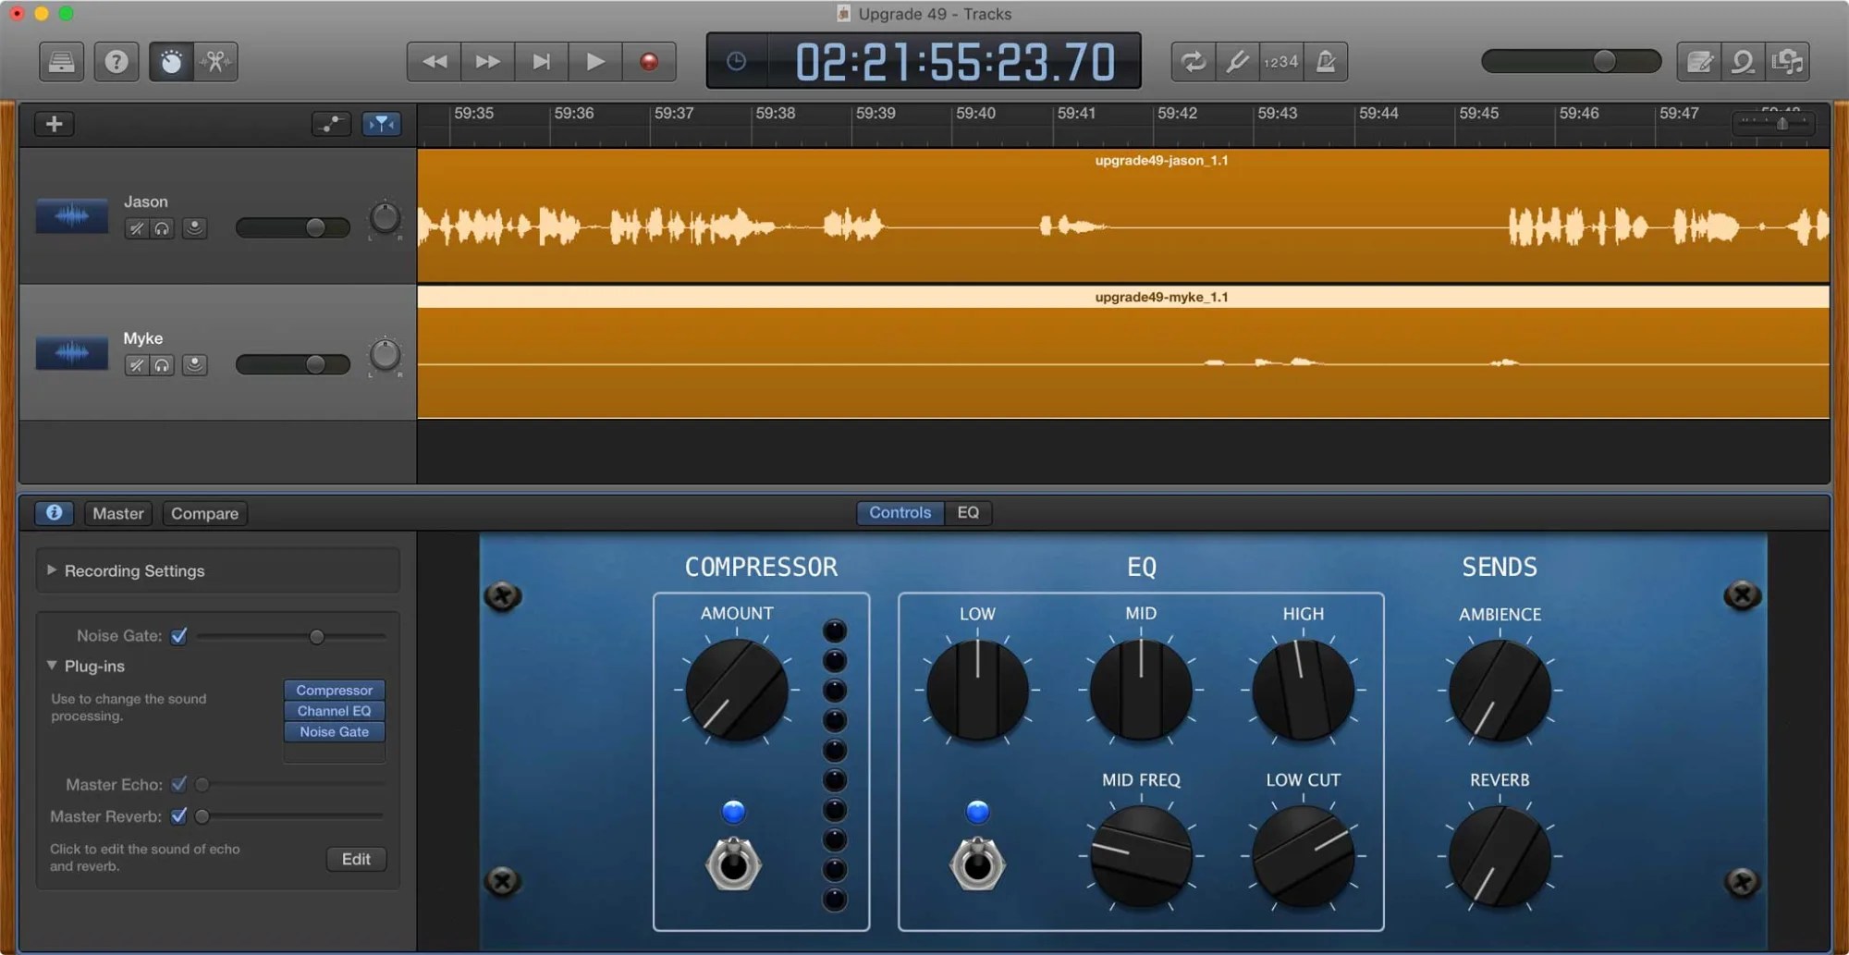Screen dimensions: 1849x955
Task: Open the Tuner
Action: pyautogui.click(x=1237, y=61)
